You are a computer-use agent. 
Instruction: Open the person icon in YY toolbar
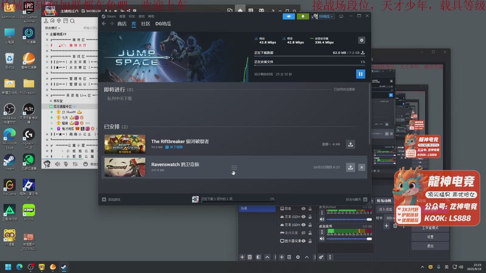[x=46, y=21]
